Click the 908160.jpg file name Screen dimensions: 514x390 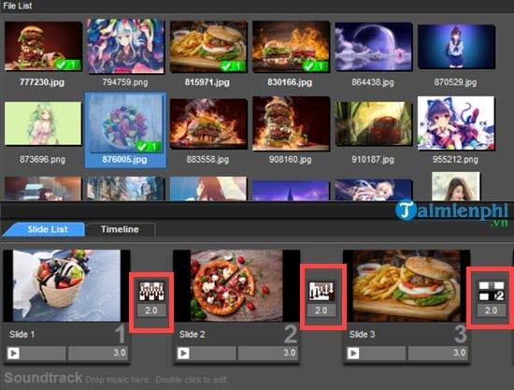(x=290, y=160)
